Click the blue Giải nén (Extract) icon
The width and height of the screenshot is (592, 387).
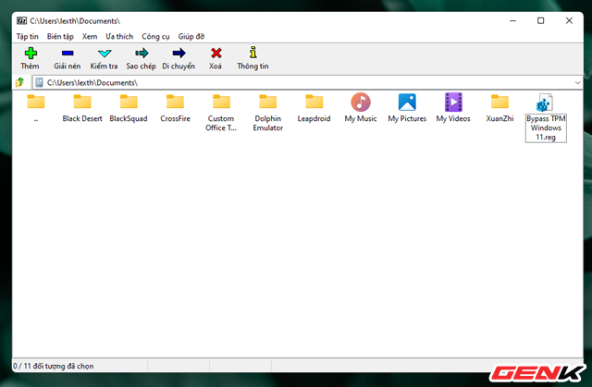click(67, 54)
